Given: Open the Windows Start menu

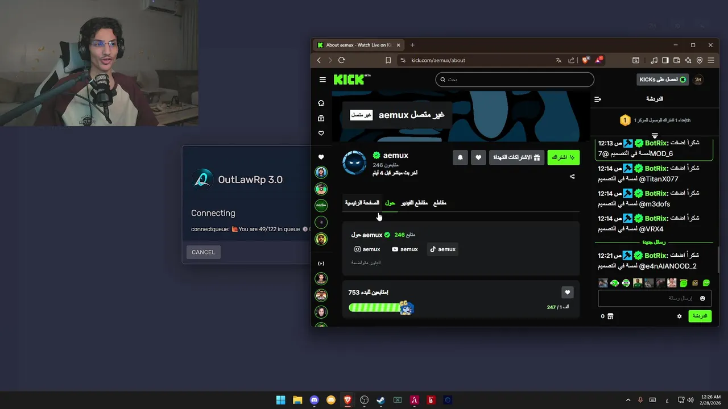Looking at the screenshot, I should pyautogui.click(x=281, y=400).
